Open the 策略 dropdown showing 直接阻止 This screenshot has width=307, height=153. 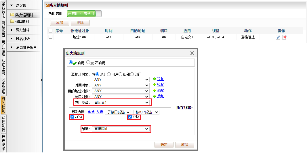121,129
